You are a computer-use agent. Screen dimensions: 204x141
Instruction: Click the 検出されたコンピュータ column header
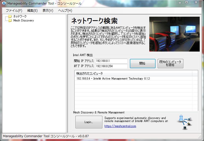point(133,73)
